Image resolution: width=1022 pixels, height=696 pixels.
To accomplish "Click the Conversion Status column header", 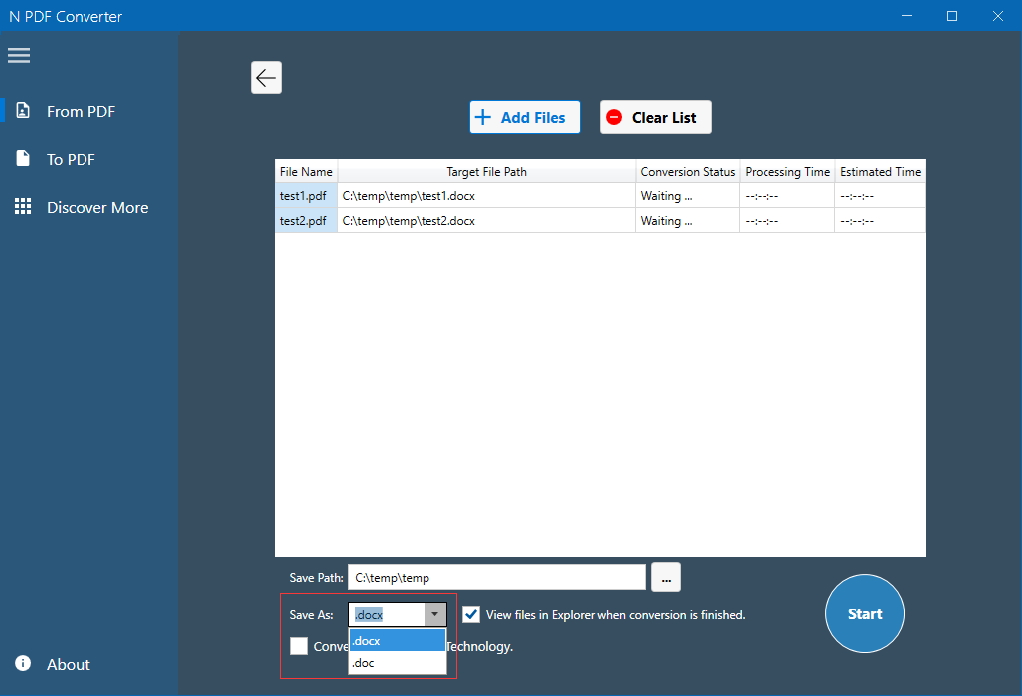I will 687,172.
